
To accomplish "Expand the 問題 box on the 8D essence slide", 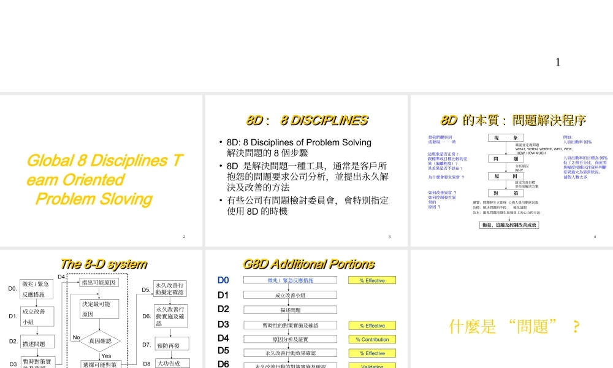I will pos(506,158).
